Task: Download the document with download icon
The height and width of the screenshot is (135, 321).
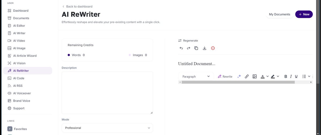Action: [205, 48]
